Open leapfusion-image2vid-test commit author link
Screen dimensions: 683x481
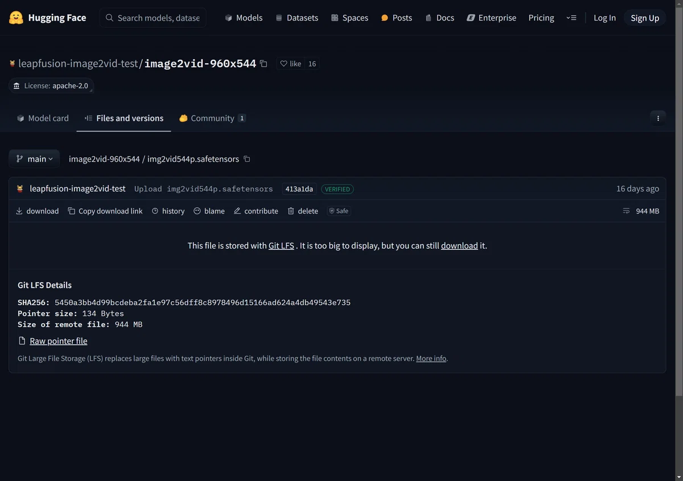[x=77, y=188]
